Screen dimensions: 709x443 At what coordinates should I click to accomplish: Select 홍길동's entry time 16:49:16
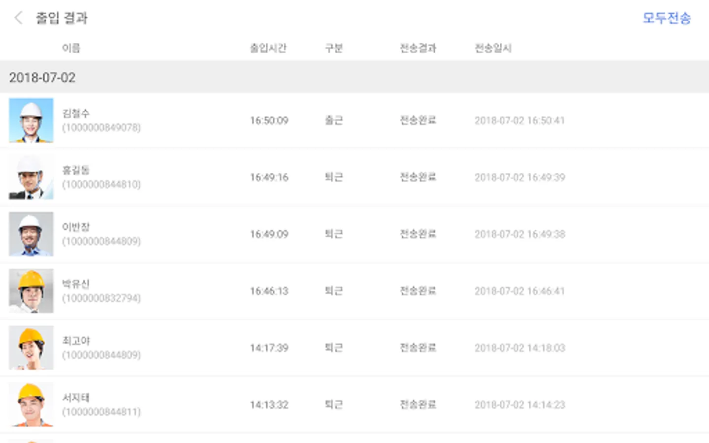pyautogui.click(x=269, y=177)
